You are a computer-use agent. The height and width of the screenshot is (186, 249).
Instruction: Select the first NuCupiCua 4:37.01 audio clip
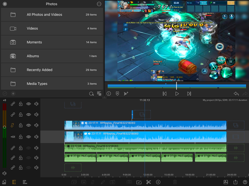click(80, 158)
